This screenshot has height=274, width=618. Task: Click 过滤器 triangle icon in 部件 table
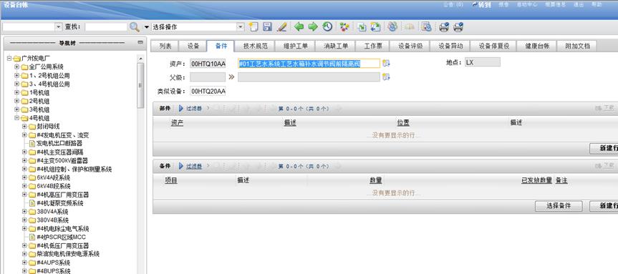(181, 109)
